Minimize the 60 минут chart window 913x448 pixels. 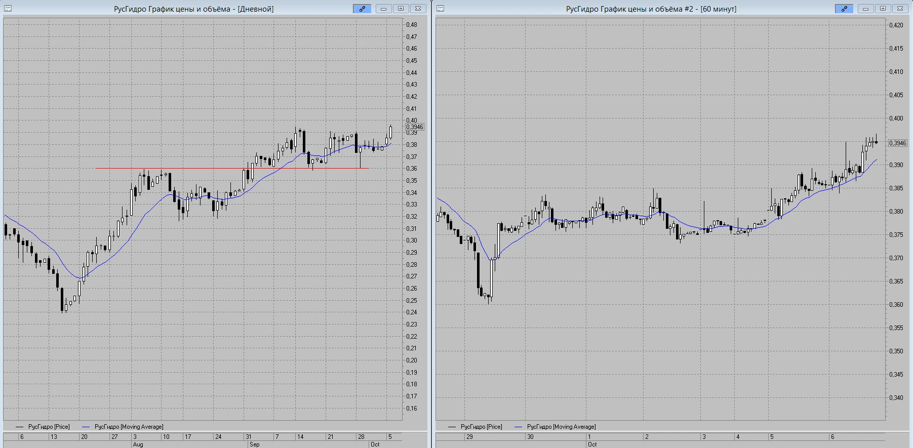point(865,9)
